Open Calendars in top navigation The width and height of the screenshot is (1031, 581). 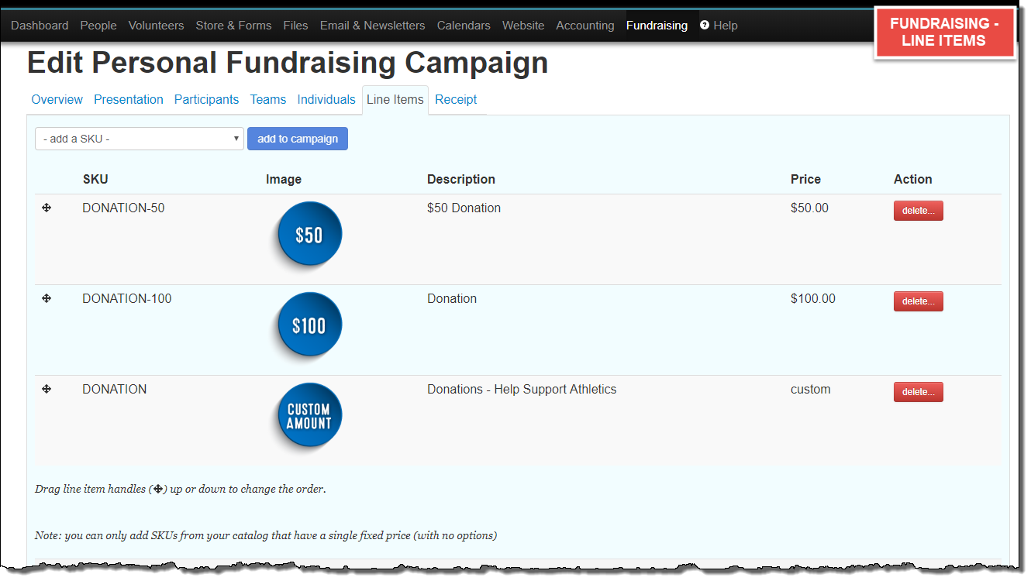tap(464, 26)
